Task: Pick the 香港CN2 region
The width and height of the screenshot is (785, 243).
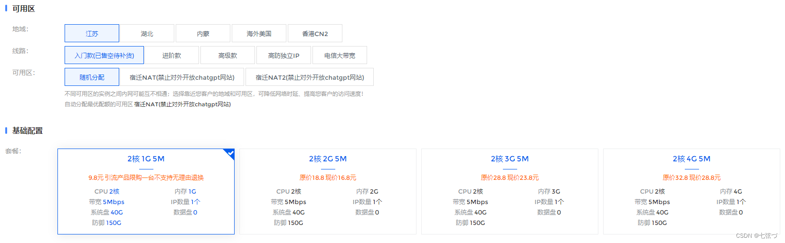Action: 315,33
